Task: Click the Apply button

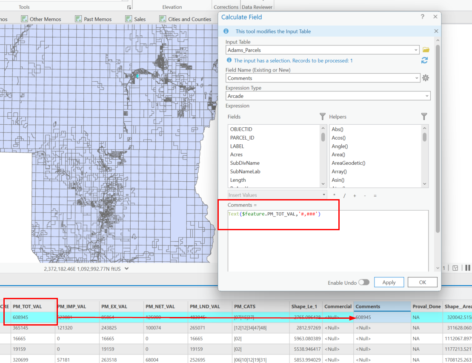Action: tap(389, 282)
